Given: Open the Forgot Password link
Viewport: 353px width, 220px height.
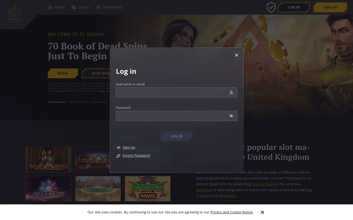Looking at the screenshot, I should coord(136,155).
